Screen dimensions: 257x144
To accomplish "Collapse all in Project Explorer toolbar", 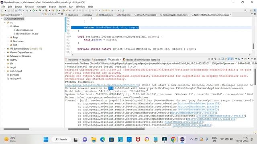I will point(43,14).
